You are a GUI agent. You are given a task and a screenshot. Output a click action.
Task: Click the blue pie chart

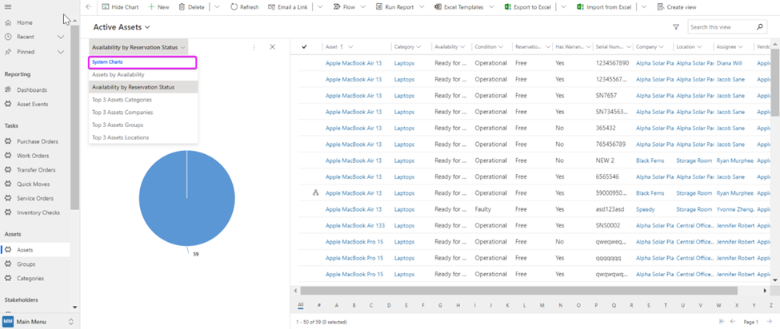click(186, 197)
